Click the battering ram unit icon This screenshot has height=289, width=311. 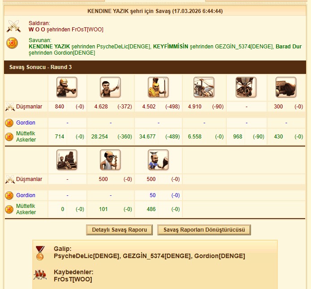tap(286, 87)
